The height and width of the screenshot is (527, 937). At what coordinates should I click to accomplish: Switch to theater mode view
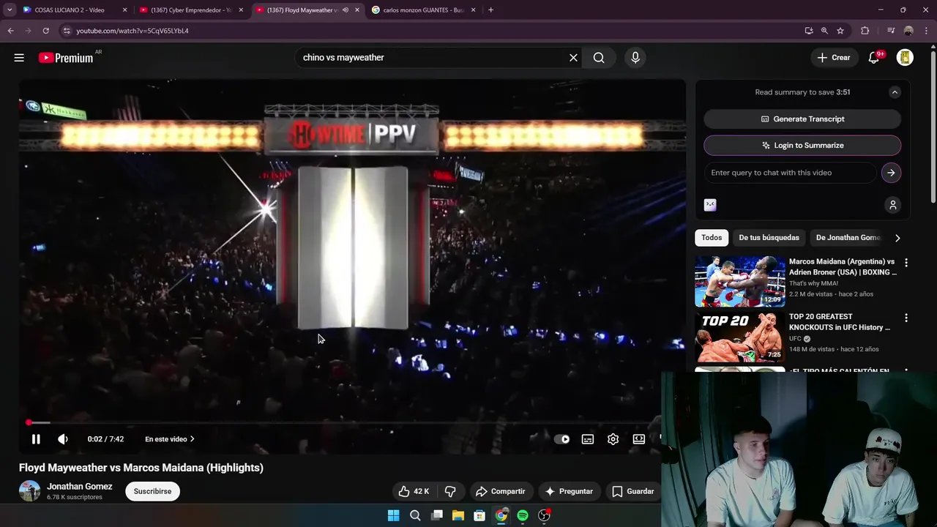[639, 439]
